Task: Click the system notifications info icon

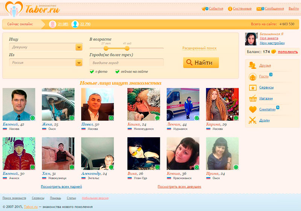Action: click(230, 9)
